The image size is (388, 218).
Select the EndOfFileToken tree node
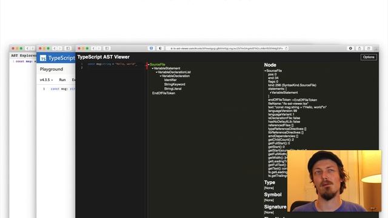164,93
